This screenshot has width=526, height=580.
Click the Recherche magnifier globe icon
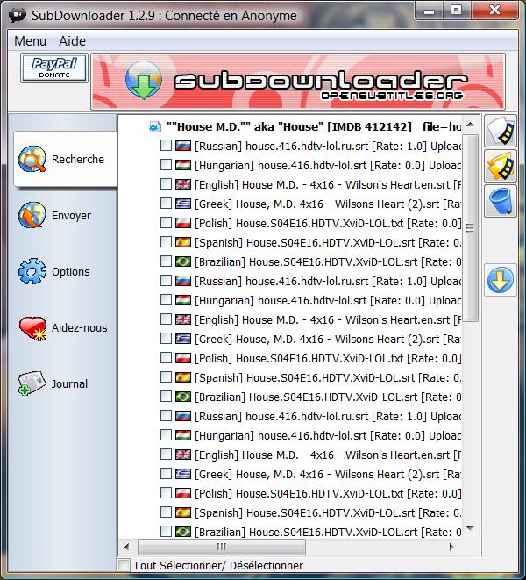[x=32, y=159]
